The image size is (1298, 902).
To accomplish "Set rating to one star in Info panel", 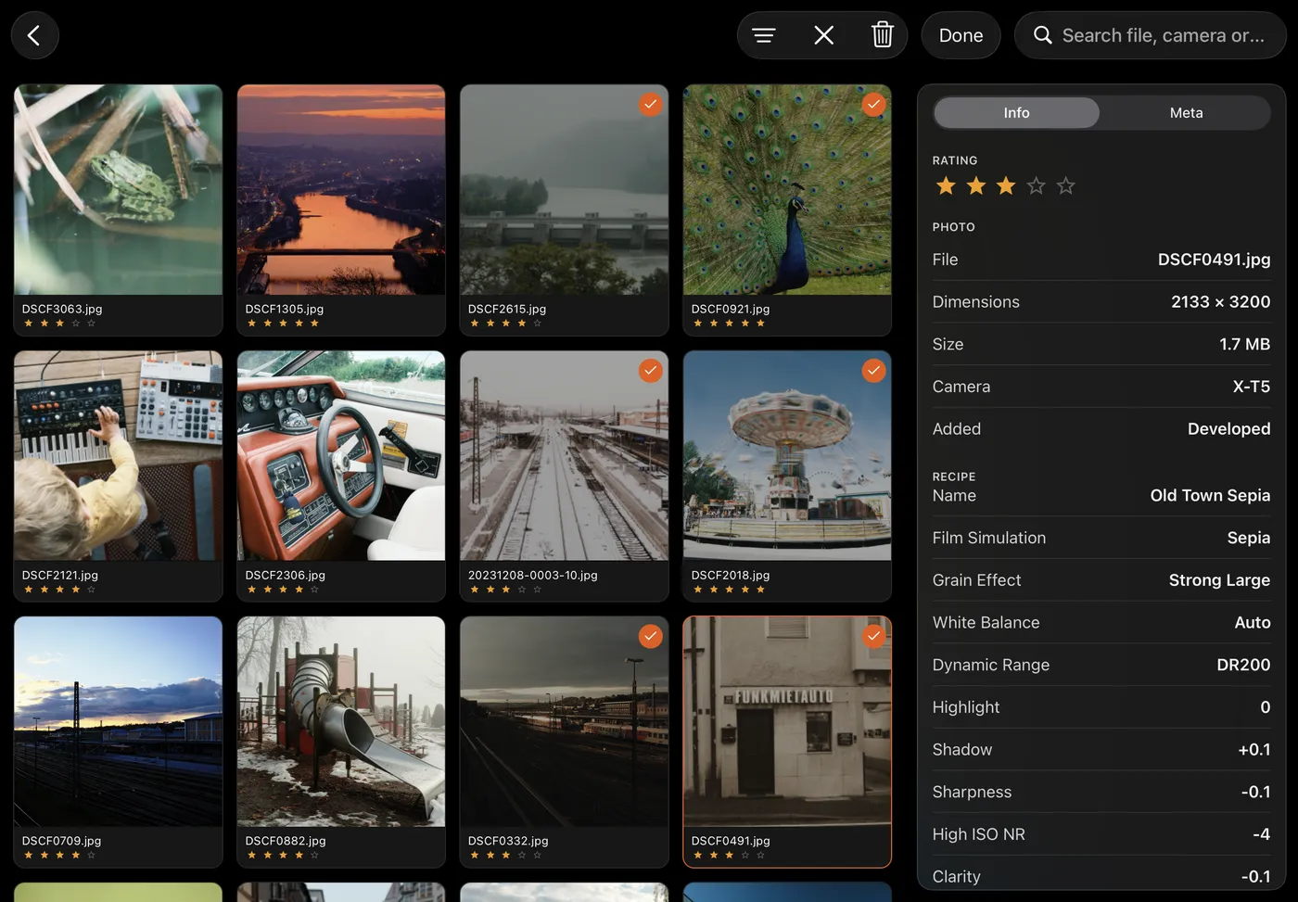I will tap(946, 186).
